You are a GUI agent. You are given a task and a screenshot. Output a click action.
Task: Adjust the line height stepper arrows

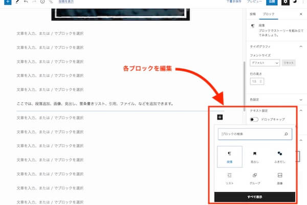[x=261, y=81]
